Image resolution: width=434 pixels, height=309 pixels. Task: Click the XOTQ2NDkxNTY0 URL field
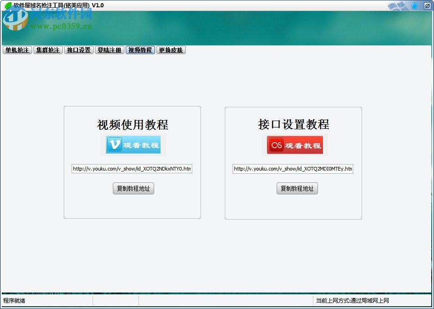point(132,169)
